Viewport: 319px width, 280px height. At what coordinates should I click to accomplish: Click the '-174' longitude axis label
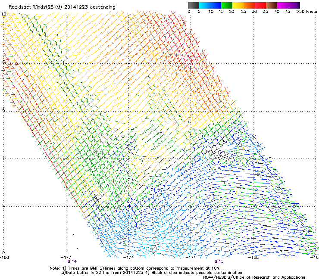128,258
